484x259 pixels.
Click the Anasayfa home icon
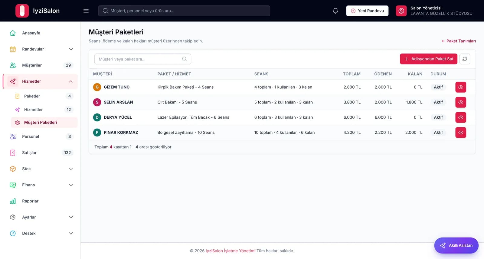(13, 33)
